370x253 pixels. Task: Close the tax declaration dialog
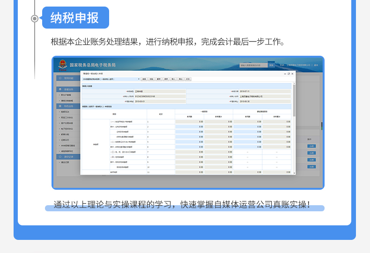coord(293,74)
